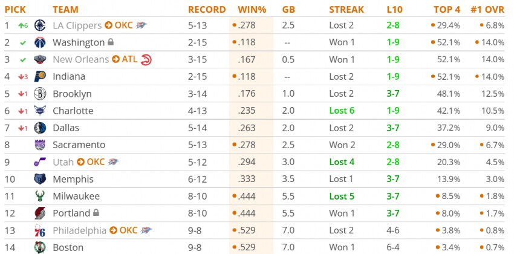The image size is (514, 254).
Task: Click the Brooklyn Nets logo
Action: tap(40, 94)
